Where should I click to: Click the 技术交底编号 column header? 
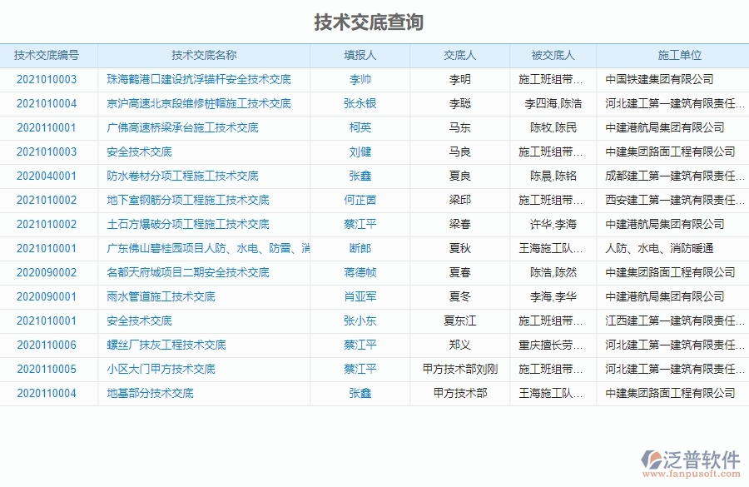pos(46,55)
